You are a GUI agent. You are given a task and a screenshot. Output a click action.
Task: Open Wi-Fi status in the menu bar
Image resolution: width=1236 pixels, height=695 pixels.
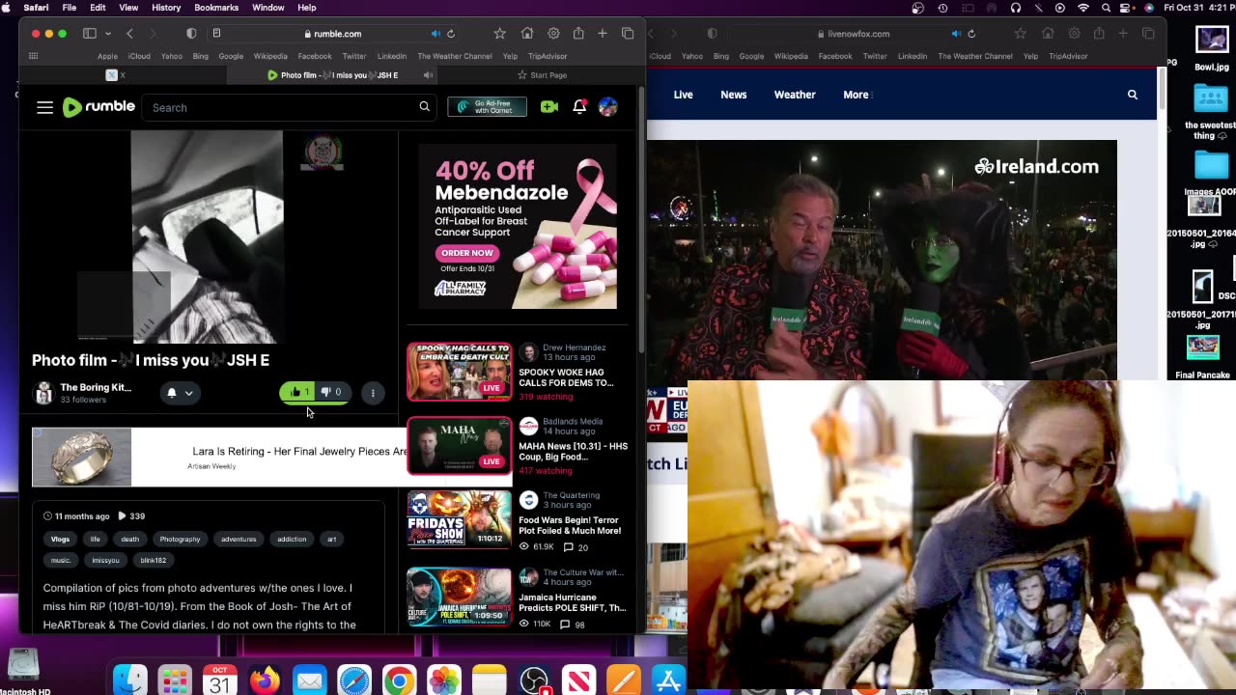click(1082, 8)
